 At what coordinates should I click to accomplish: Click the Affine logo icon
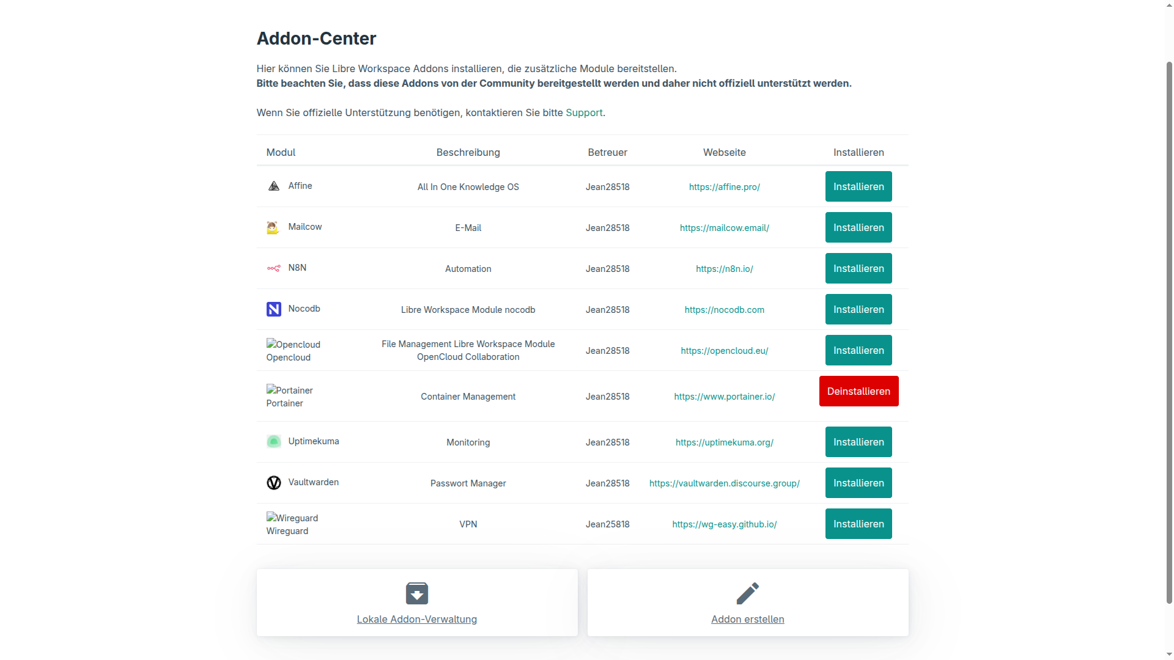pyautogui.click(x=273, y=186)
